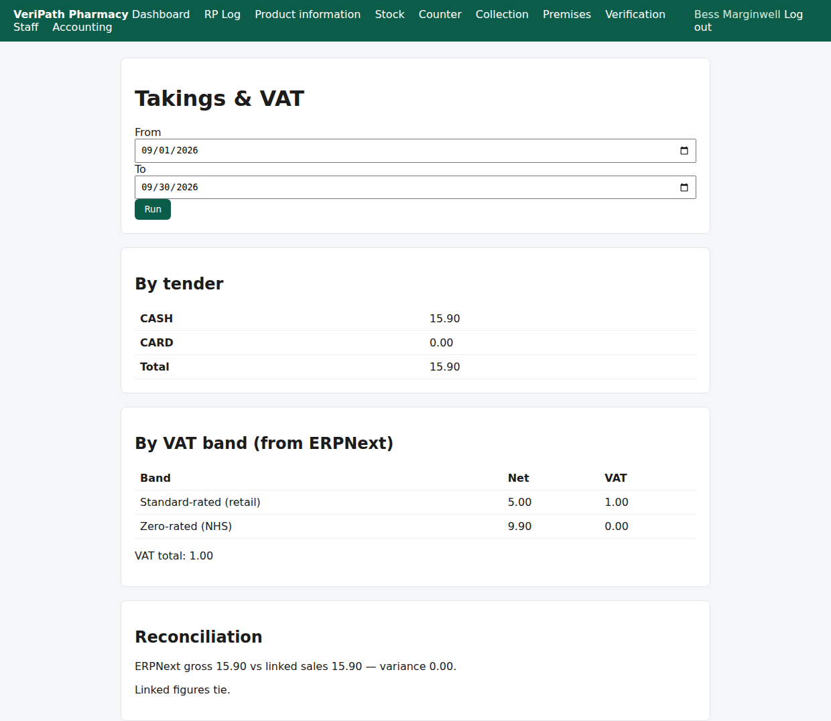The height and width of the screenshot is (721, 831).
Task: Click the From field label
Action: pyautogui.click(x=148, y=133)
